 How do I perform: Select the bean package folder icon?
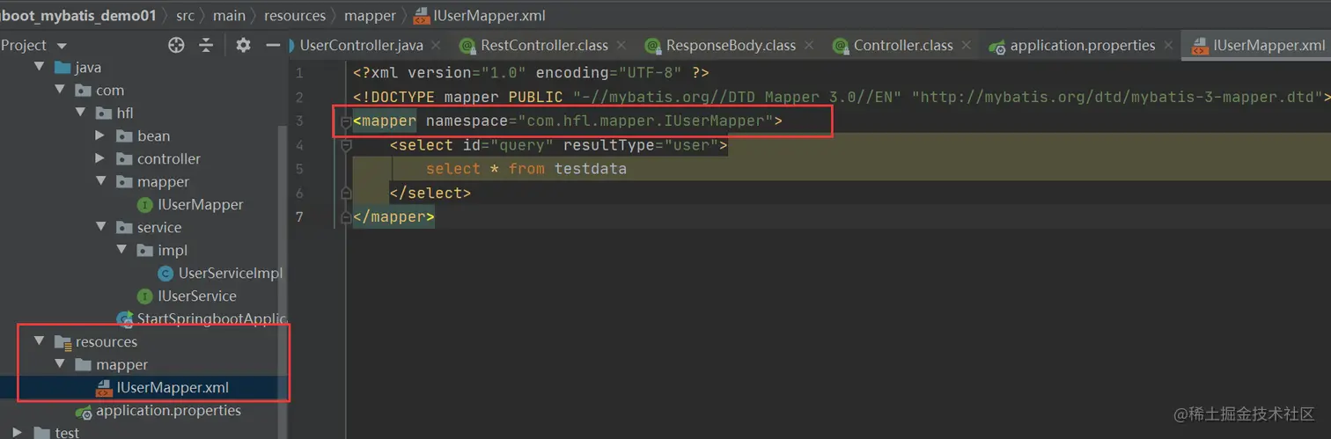[124, 135]
